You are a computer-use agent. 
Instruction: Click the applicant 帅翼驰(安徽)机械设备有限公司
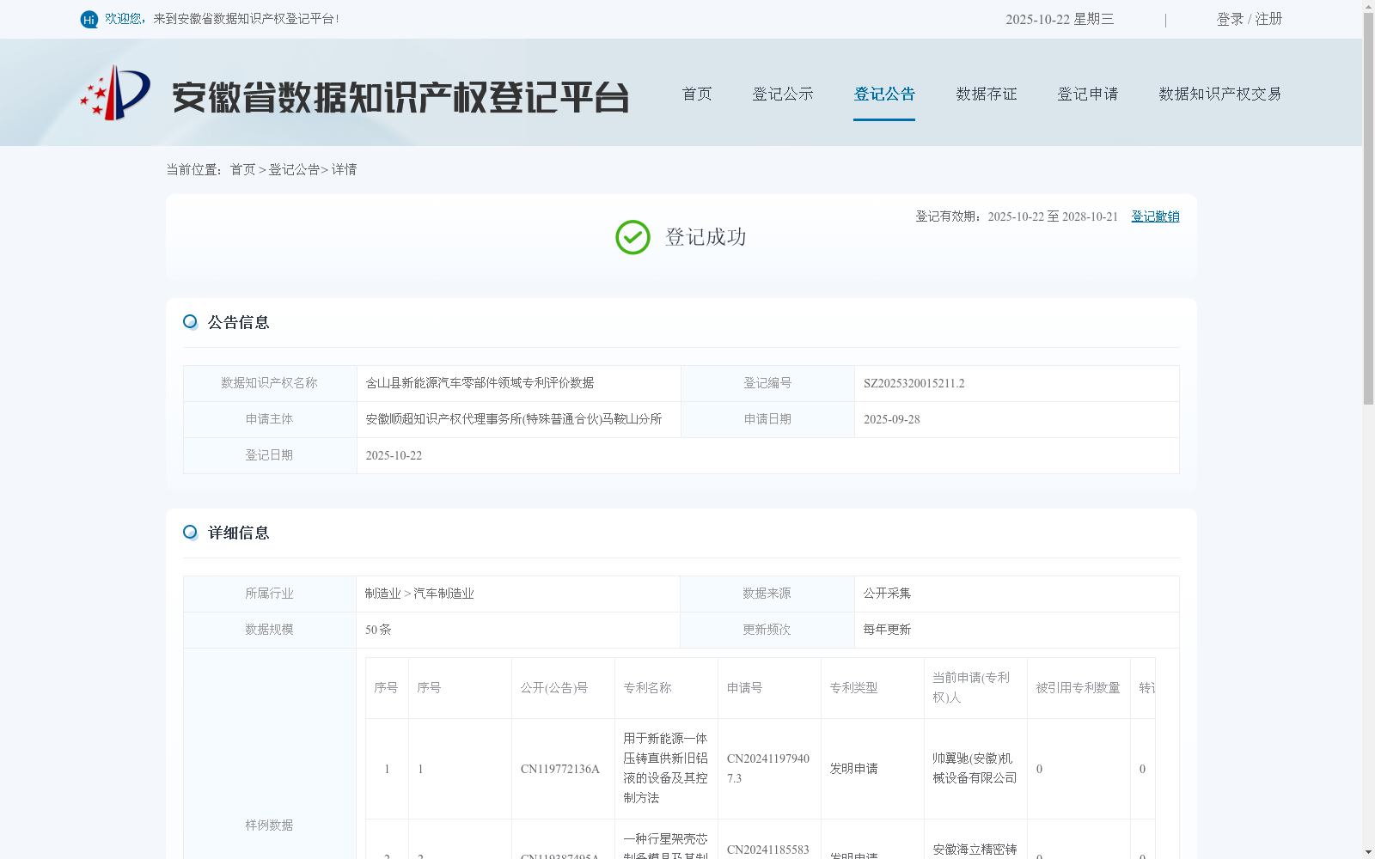(975, 768)
